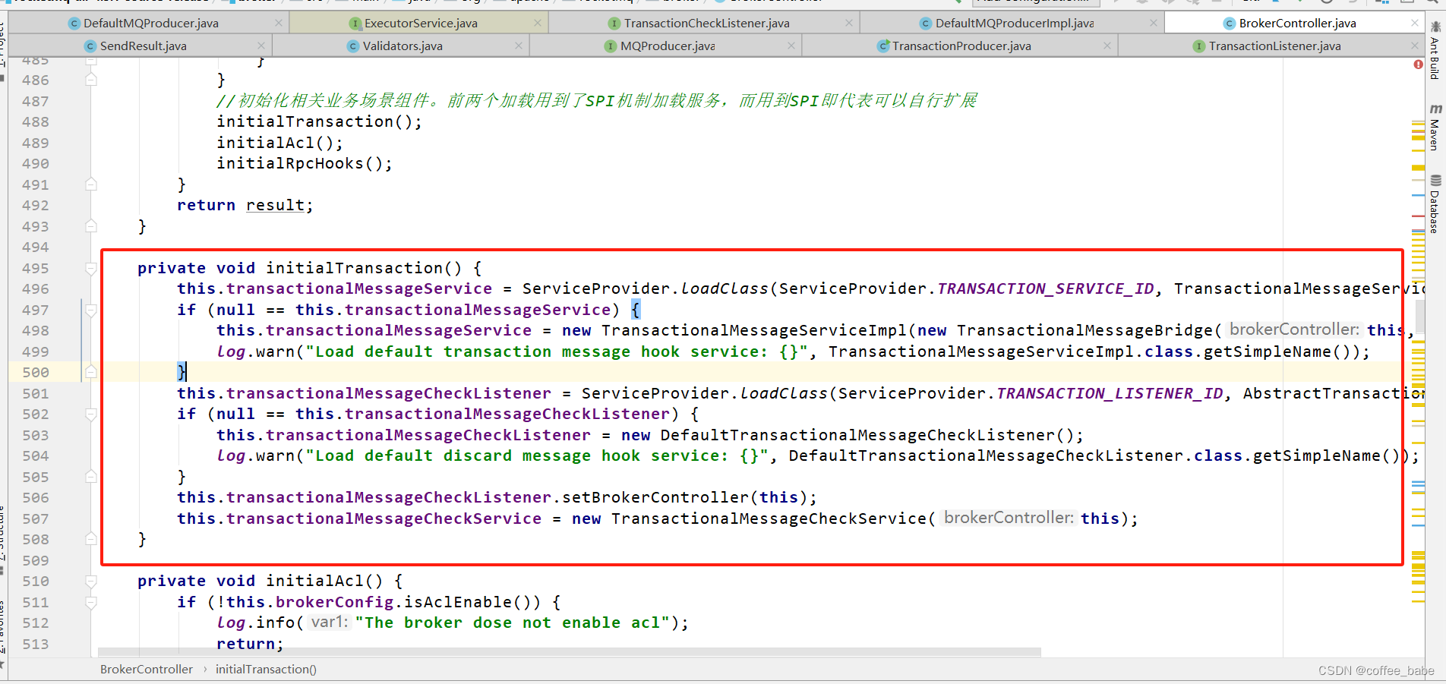The image size is (1446, 684).
Task: Click the interface icon on MQProducer.java tab
Action: (x=611, y=46)
